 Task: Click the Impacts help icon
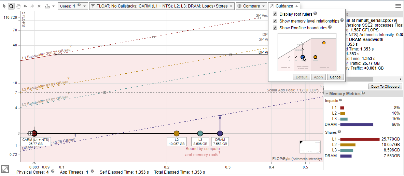pyautogui.click(x=340, y=100)
